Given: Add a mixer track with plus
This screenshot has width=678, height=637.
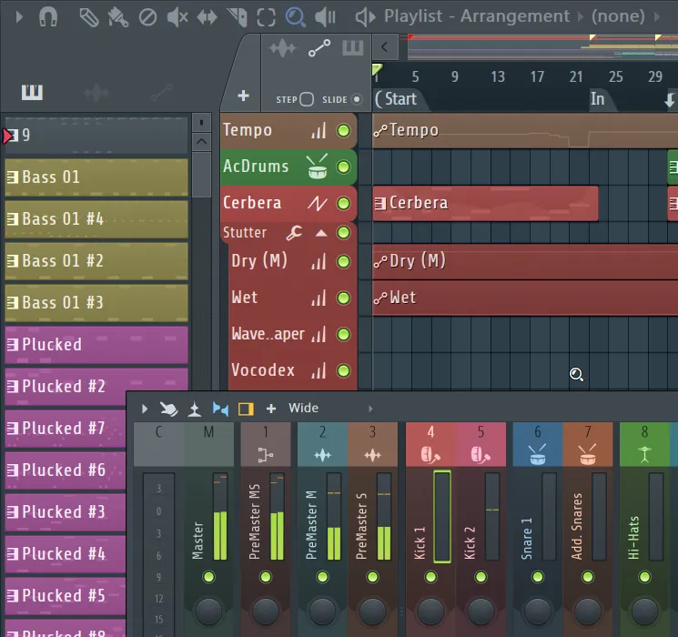Looking at the screenshot, I should (271, 409).
